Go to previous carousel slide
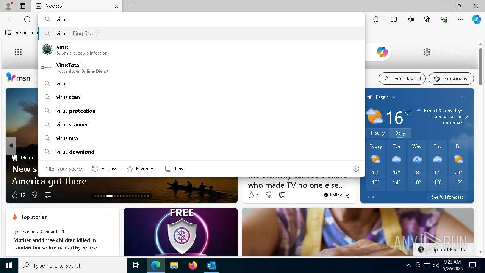Viewport: 485px width, 273px height. coord(11,146)
